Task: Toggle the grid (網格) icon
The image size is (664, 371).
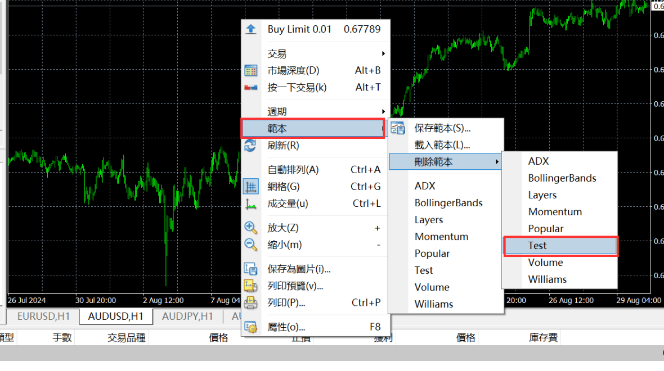Action: 251,187
